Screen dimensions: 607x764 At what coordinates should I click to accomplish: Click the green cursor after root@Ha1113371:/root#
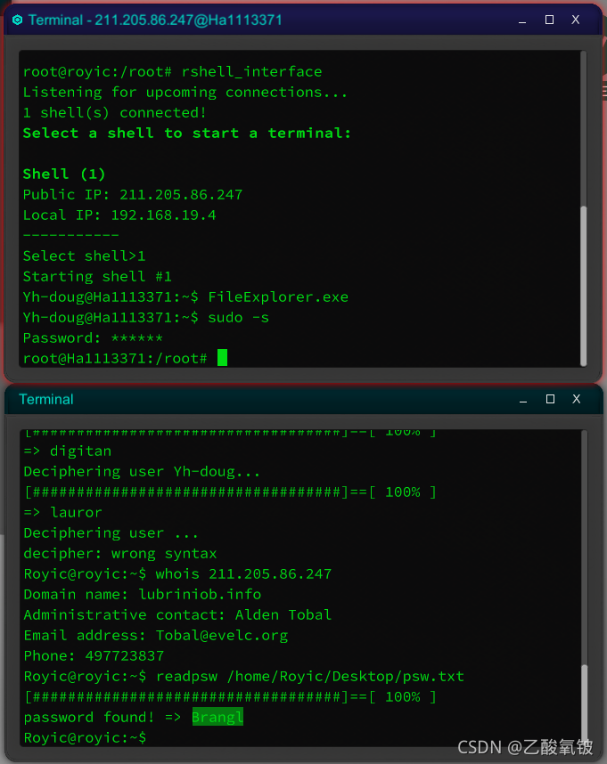(222, 358)
